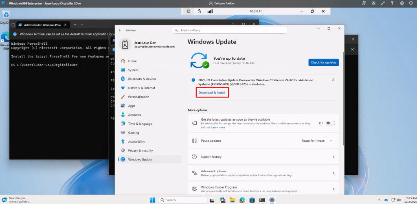This screenshot has height=204, width=417.
Task: Open Accessibility settings in sidebar
Action: (136, 141)
